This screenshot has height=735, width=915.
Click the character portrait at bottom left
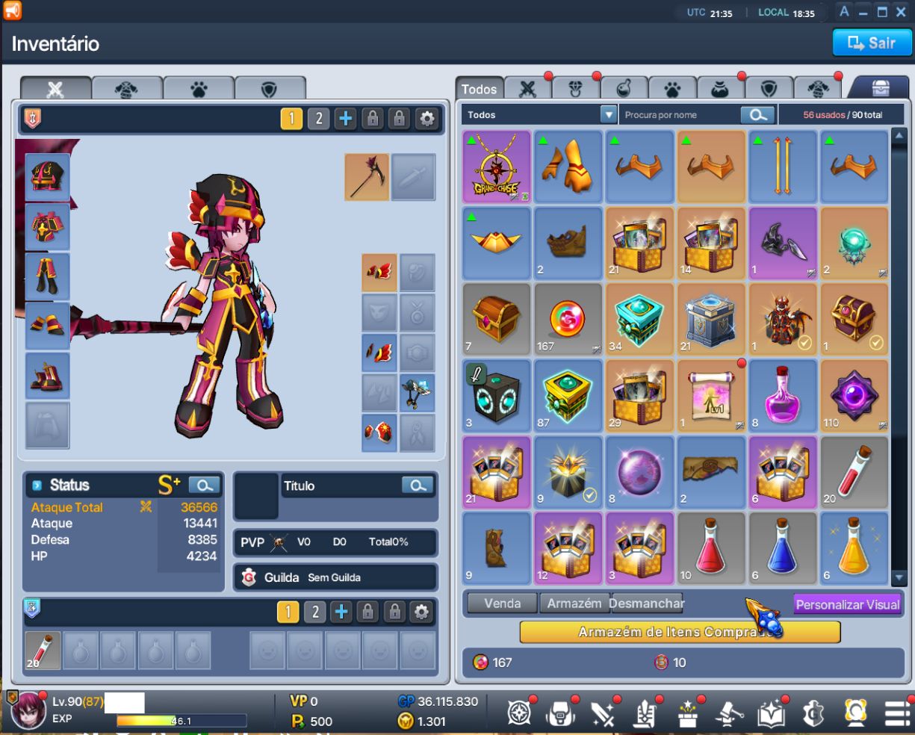pyautogui.click(x=27, y=711)
